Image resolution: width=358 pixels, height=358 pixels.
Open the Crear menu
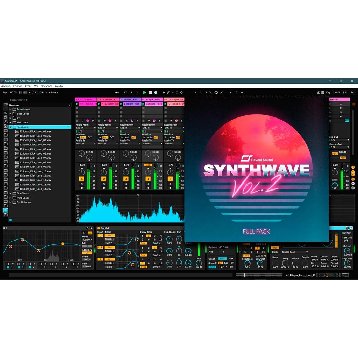point(28,86)
